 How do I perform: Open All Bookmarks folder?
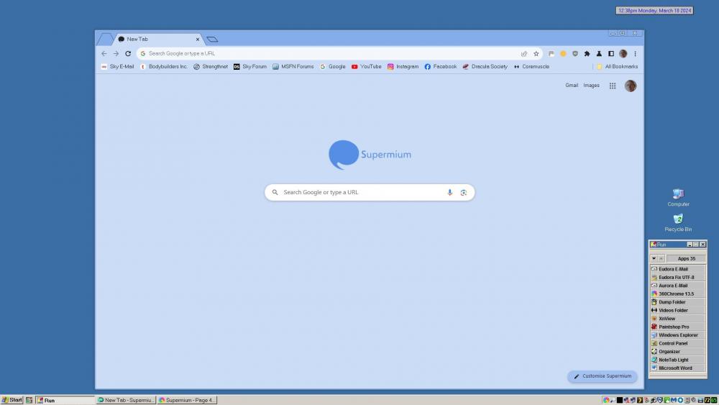tap(617, 67)
